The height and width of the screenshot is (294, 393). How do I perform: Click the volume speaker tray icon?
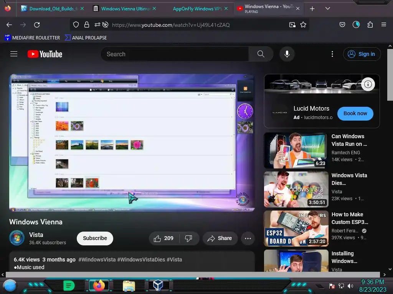coord(350,286)
